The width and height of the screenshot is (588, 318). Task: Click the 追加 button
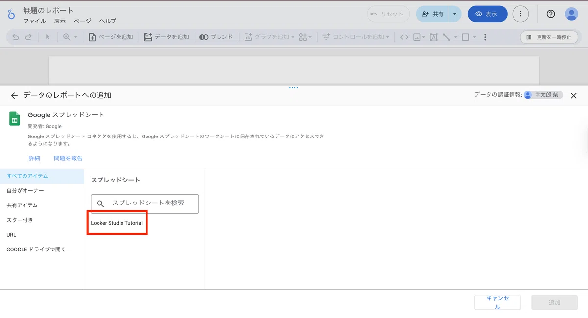tap(554, 302)
